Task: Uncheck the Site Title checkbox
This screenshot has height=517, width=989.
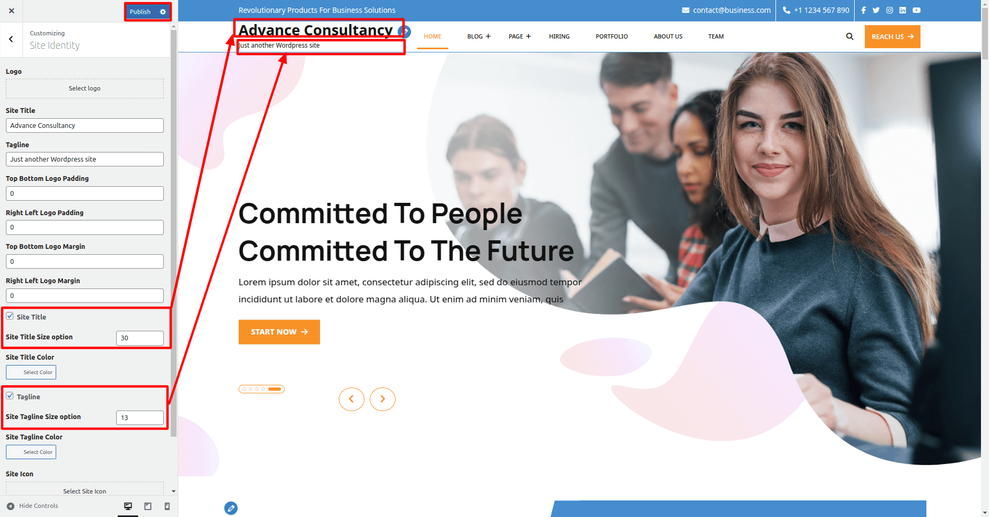Action: click(x=10, y=316)
